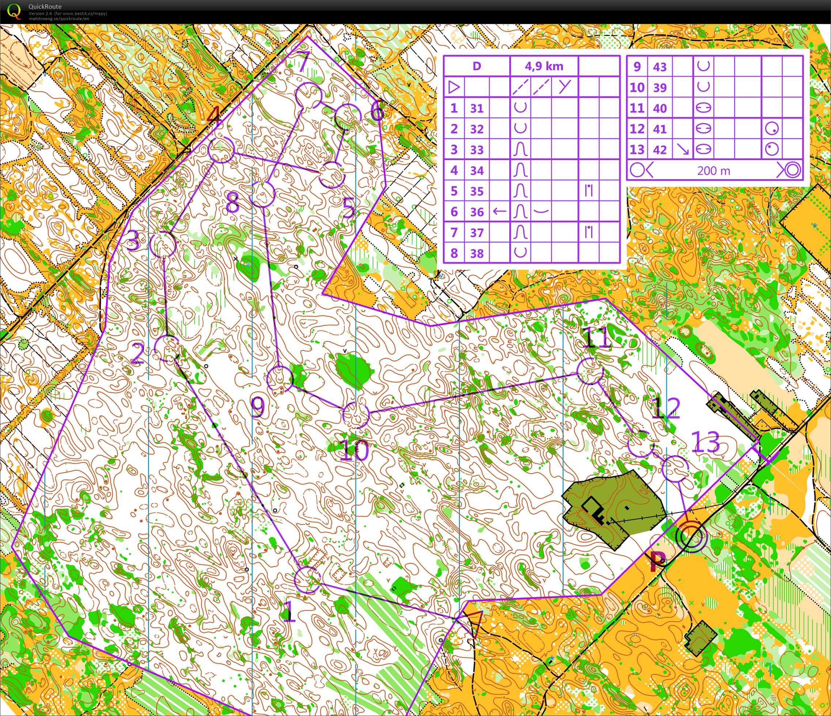Click the left arrow symbol in row 6
Viewport: 831px width, 716px height.
click(500, 211)
